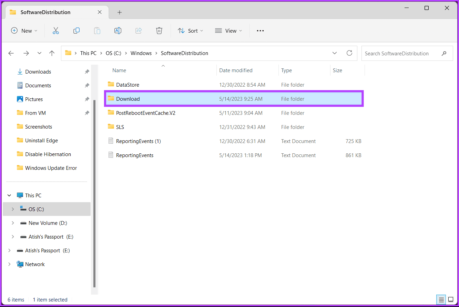Click the Cut scissors icon
The height and width of the screenshot is (307, 459).
coord(56,31)
